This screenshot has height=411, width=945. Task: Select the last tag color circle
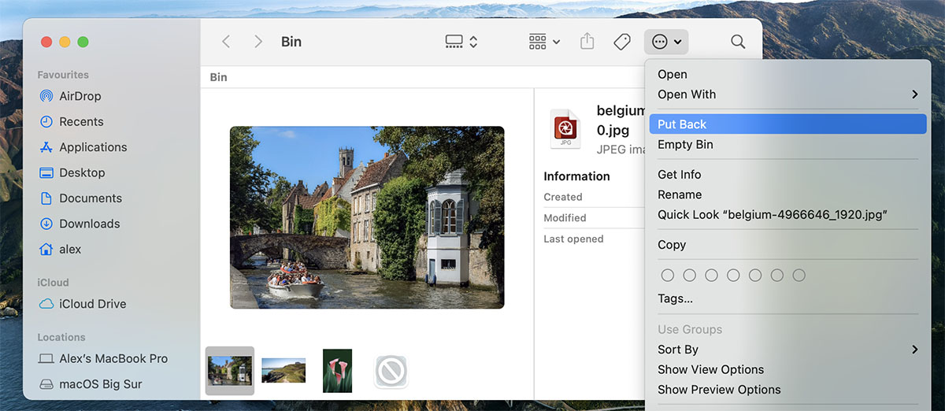[x=799, y=275]
